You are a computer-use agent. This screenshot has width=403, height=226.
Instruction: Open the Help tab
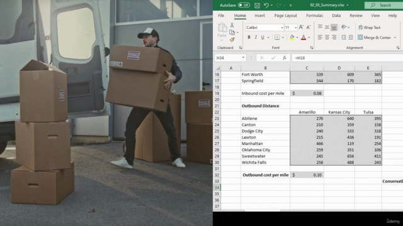[x=392, y=15]
